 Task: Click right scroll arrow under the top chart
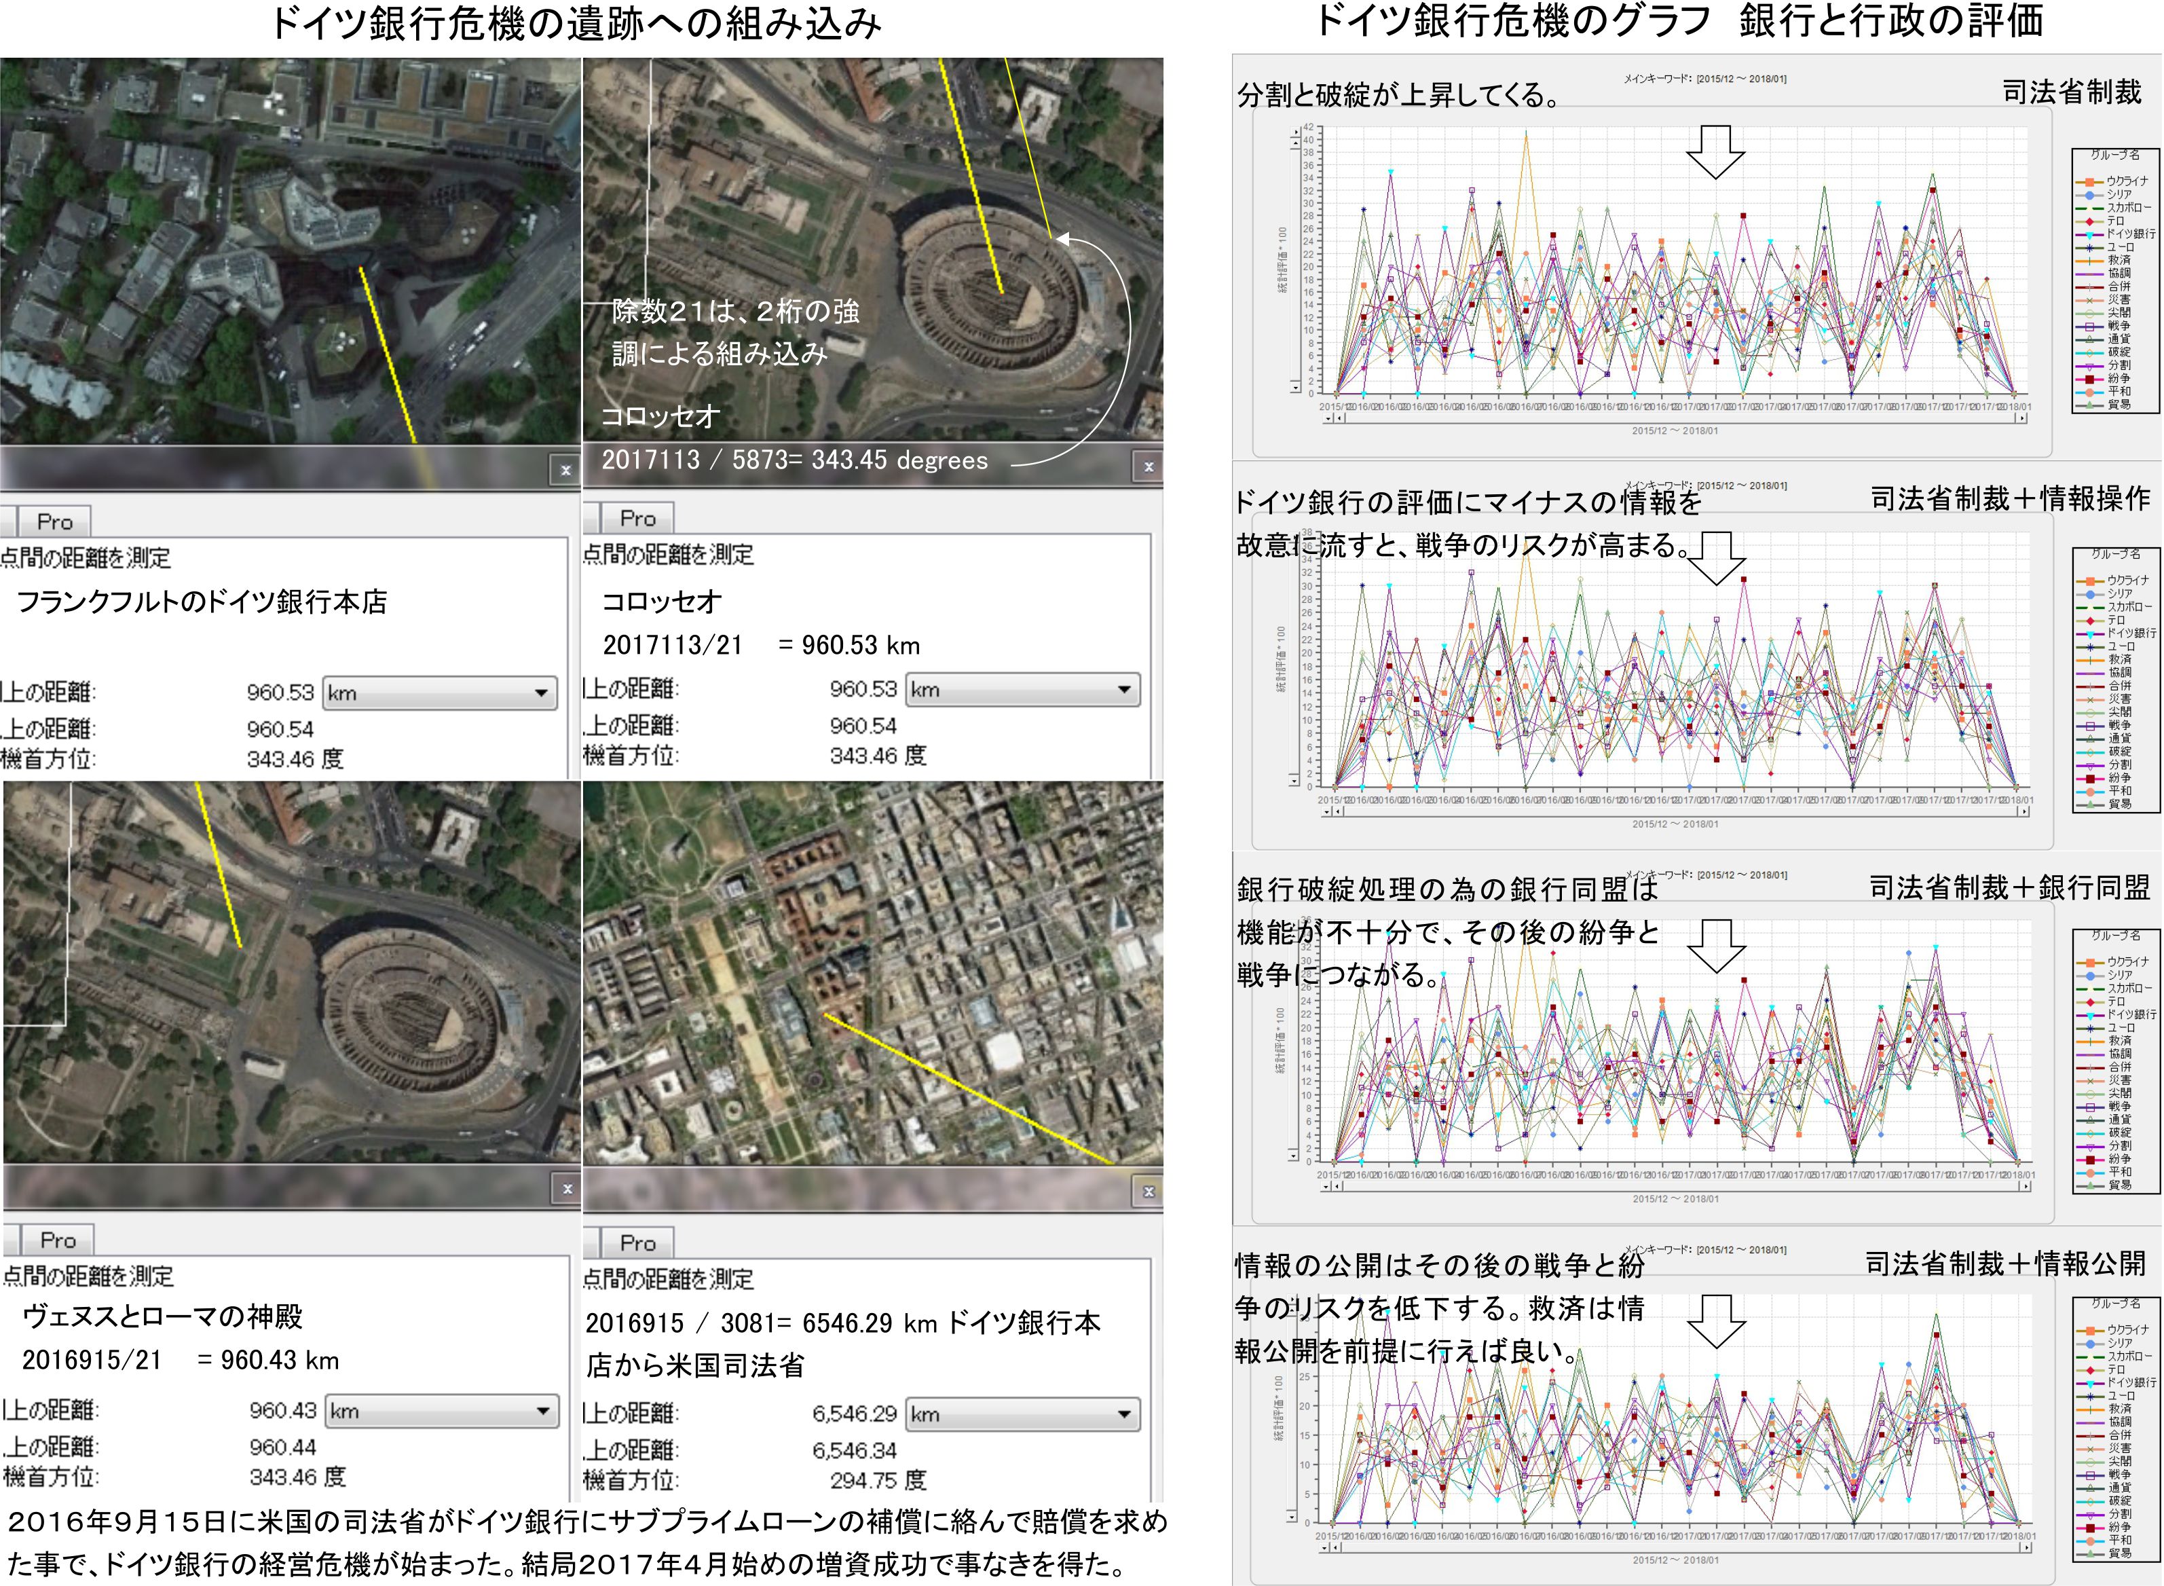[x=2021, y=419]
